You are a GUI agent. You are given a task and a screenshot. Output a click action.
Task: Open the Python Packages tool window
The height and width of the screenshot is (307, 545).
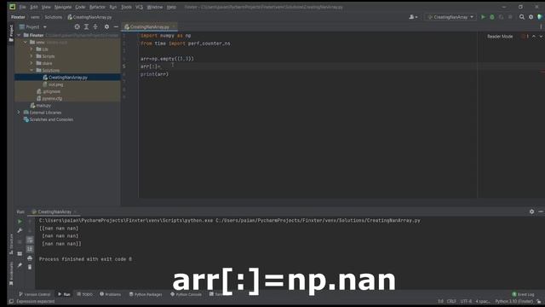tap(146, 294)
